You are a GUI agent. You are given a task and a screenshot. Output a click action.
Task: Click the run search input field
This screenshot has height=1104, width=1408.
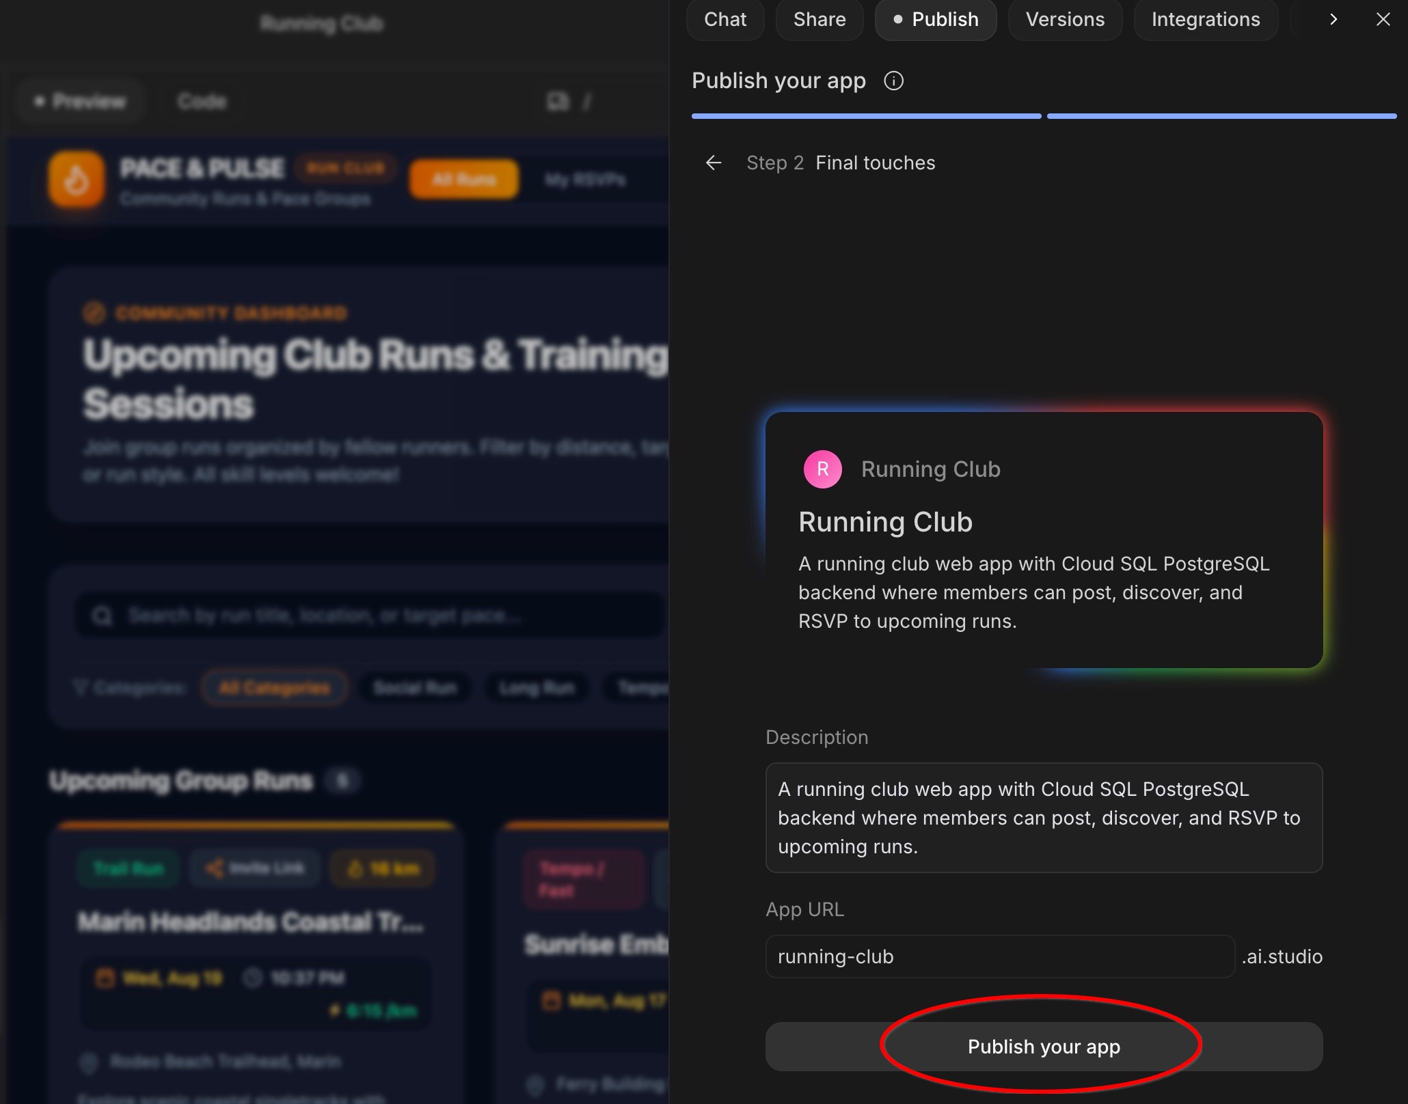(370, 616)
